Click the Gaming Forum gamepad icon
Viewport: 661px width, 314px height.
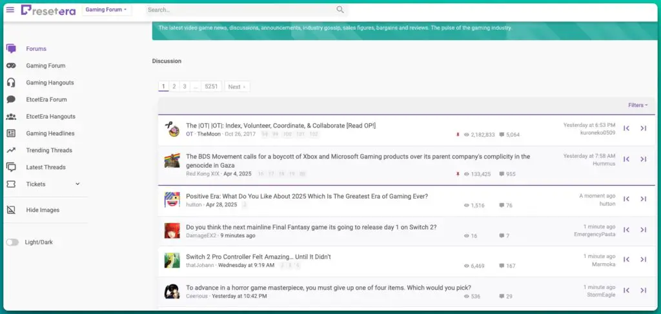pyautogui.click(x=12, y=66)
